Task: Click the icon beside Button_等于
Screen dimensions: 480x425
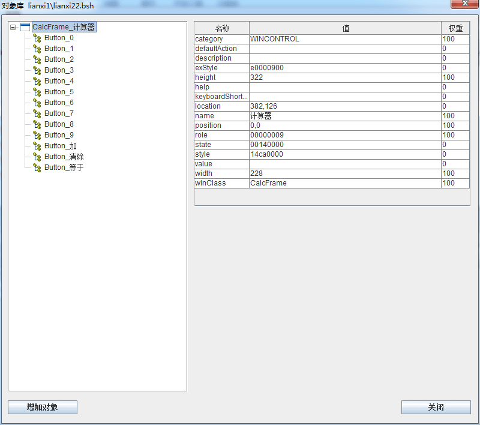Action: pos(37,167)
